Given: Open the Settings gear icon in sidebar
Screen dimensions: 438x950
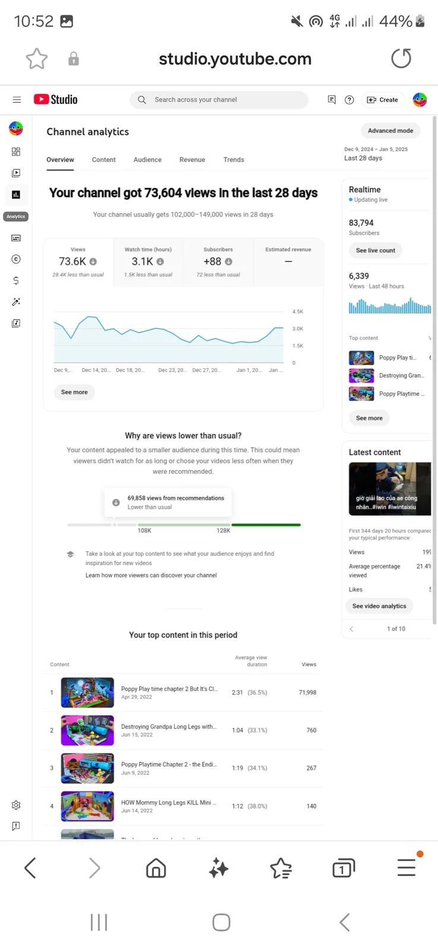Looking at the screenshot, I should click(16, 805).
